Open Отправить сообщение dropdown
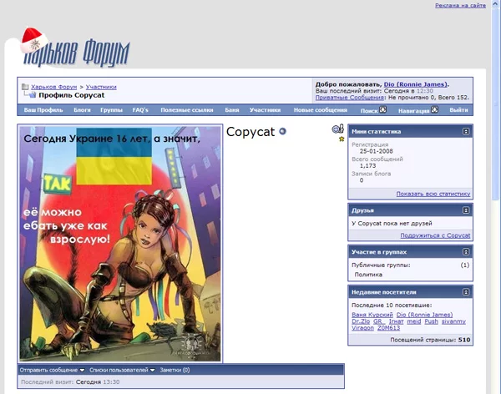The image size is (501, 394). click(x=52, y=370)
